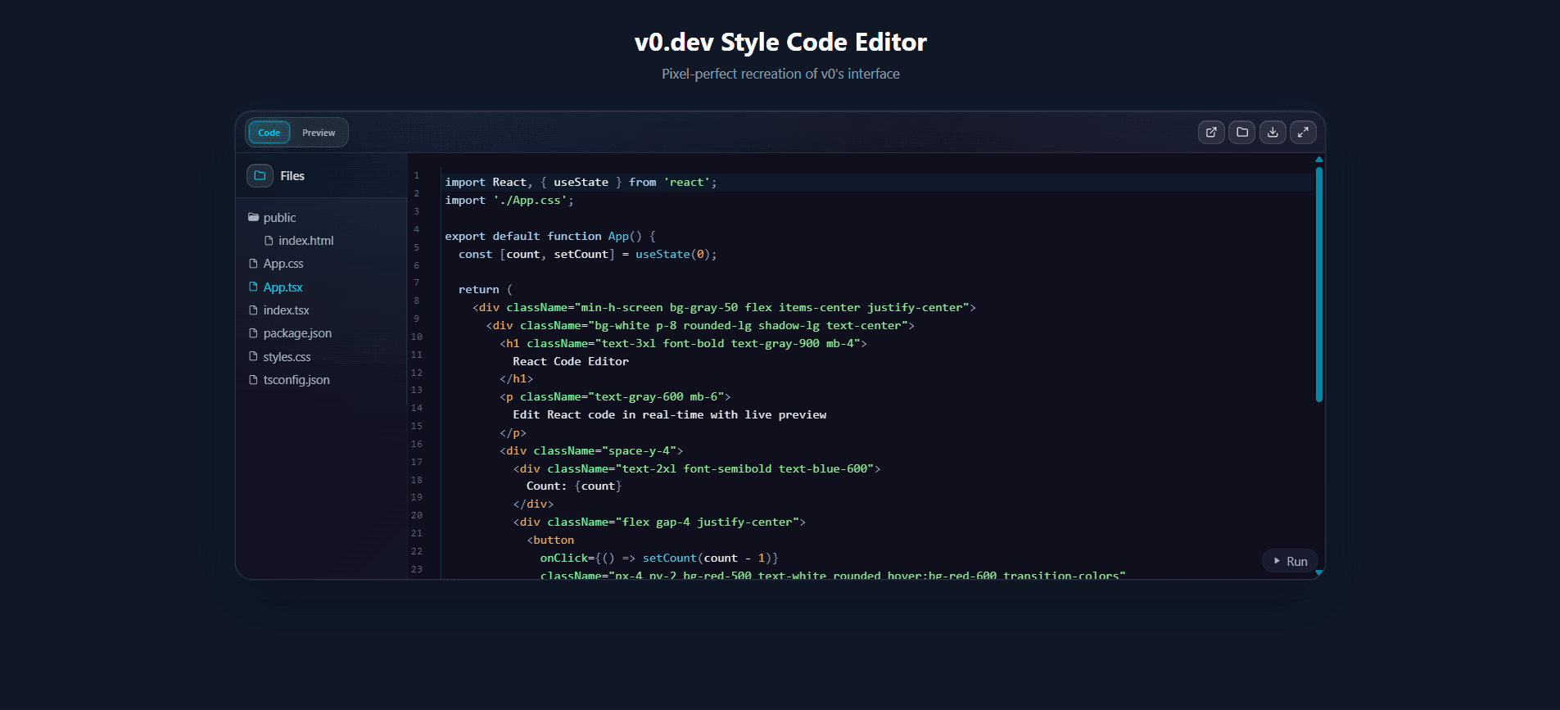Place cursor on import React line
The image size is (1560, 710).
point(581,182)
